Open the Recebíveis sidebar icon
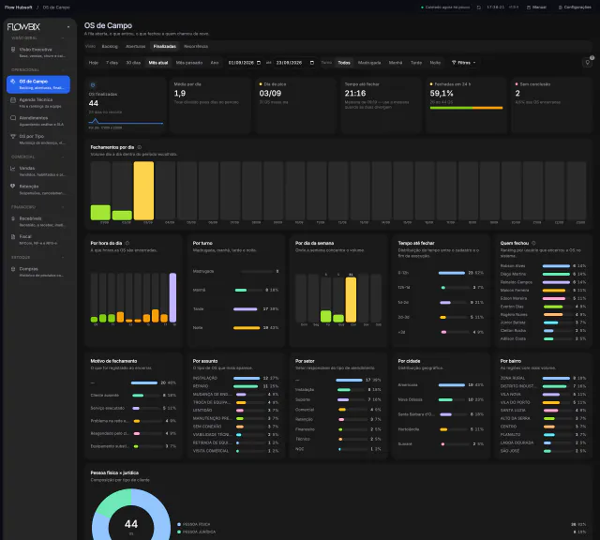The width and height of the screenshot is (600, 540). pos(13,218)
